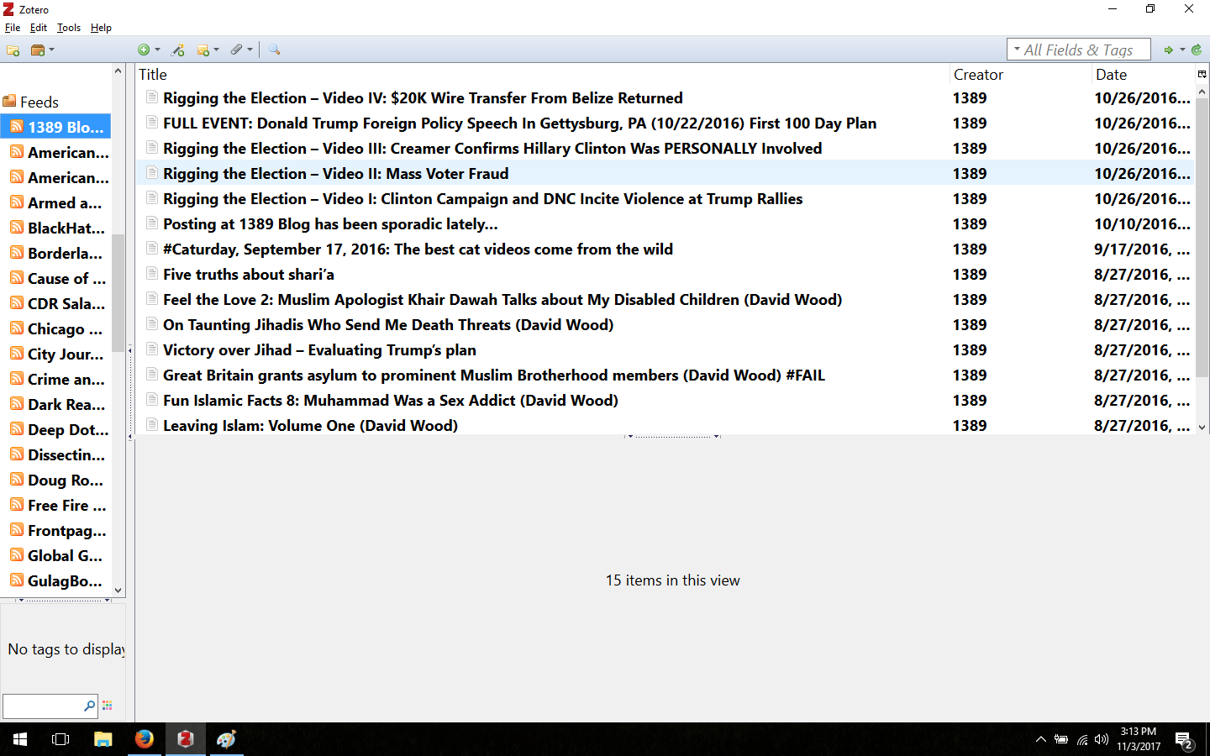This screenshot has width=1210, height=756.
Task: Click document icon of 'Rigging the Election – Video I' row
Action: point(152,197)
